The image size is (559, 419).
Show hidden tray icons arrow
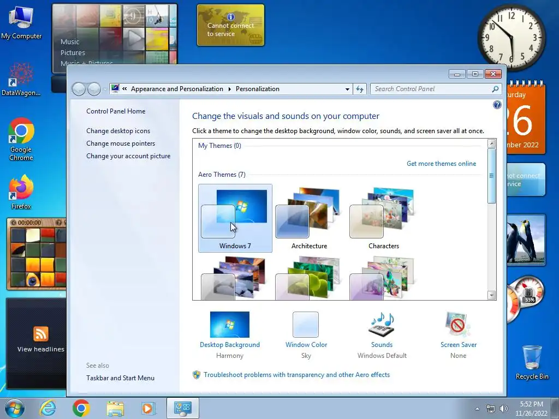coord(477,409)
